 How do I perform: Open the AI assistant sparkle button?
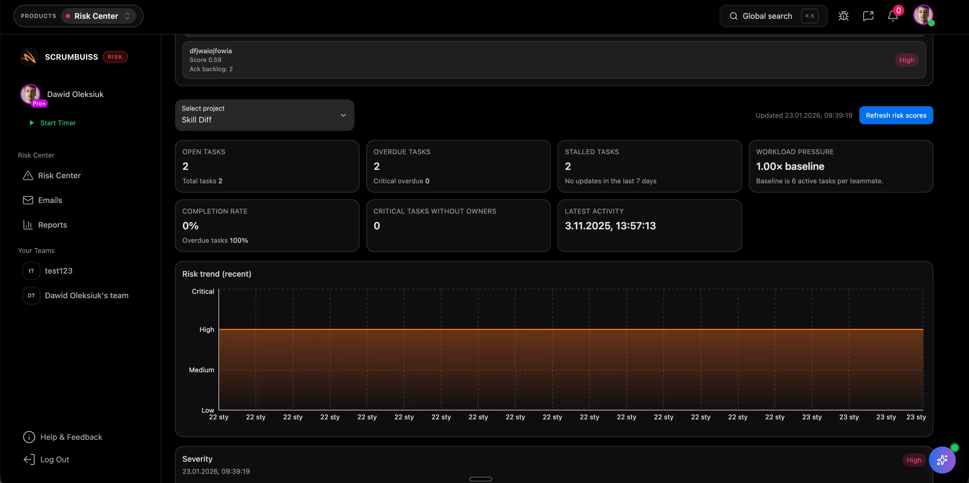pos(942,460)
